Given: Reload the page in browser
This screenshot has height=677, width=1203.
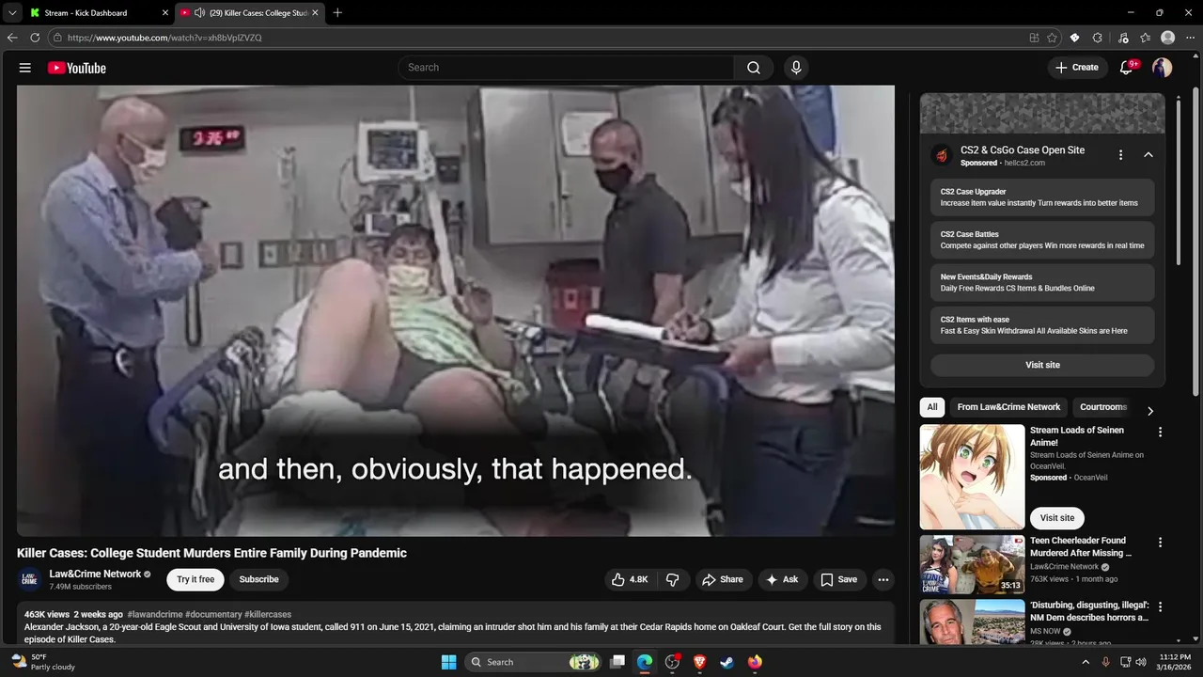Looking at the screenshot, I should 35,38.
